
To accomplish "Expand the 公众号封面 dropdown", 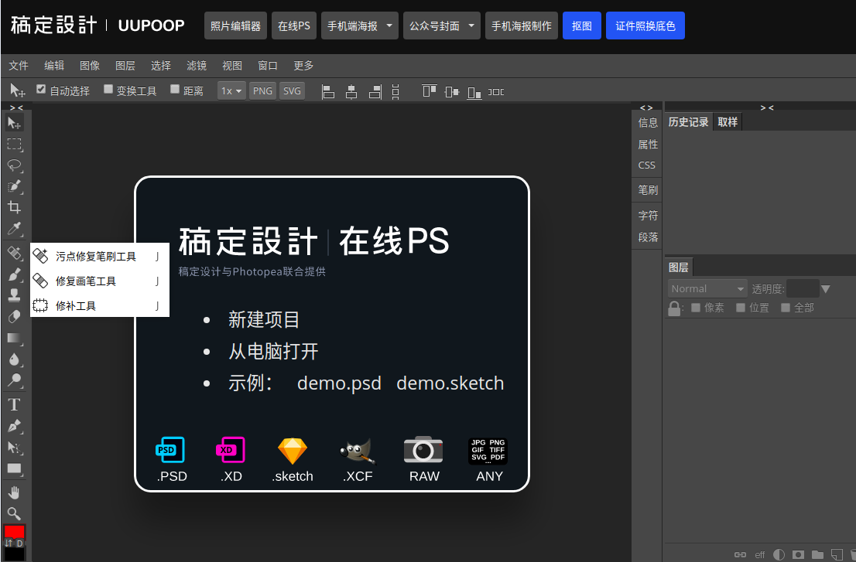I will click(x=471, y=26).
